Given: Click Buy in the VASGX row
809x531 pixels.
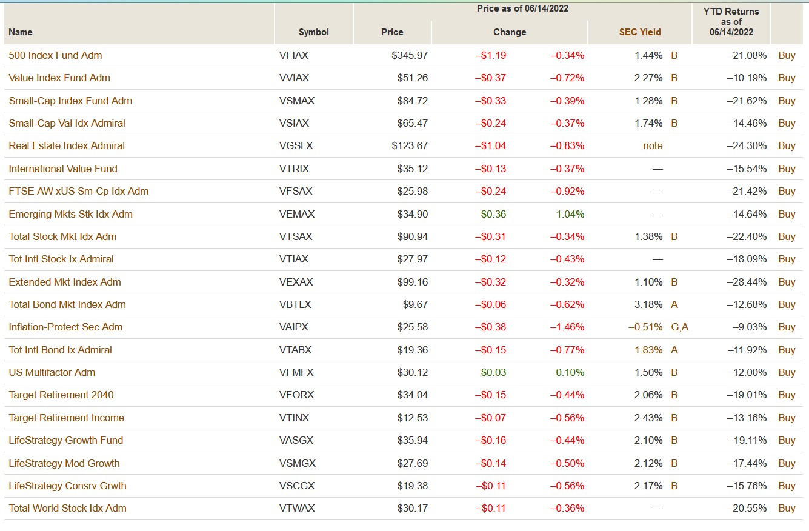Looking at the screenshot, I should (x=787, y=440).
